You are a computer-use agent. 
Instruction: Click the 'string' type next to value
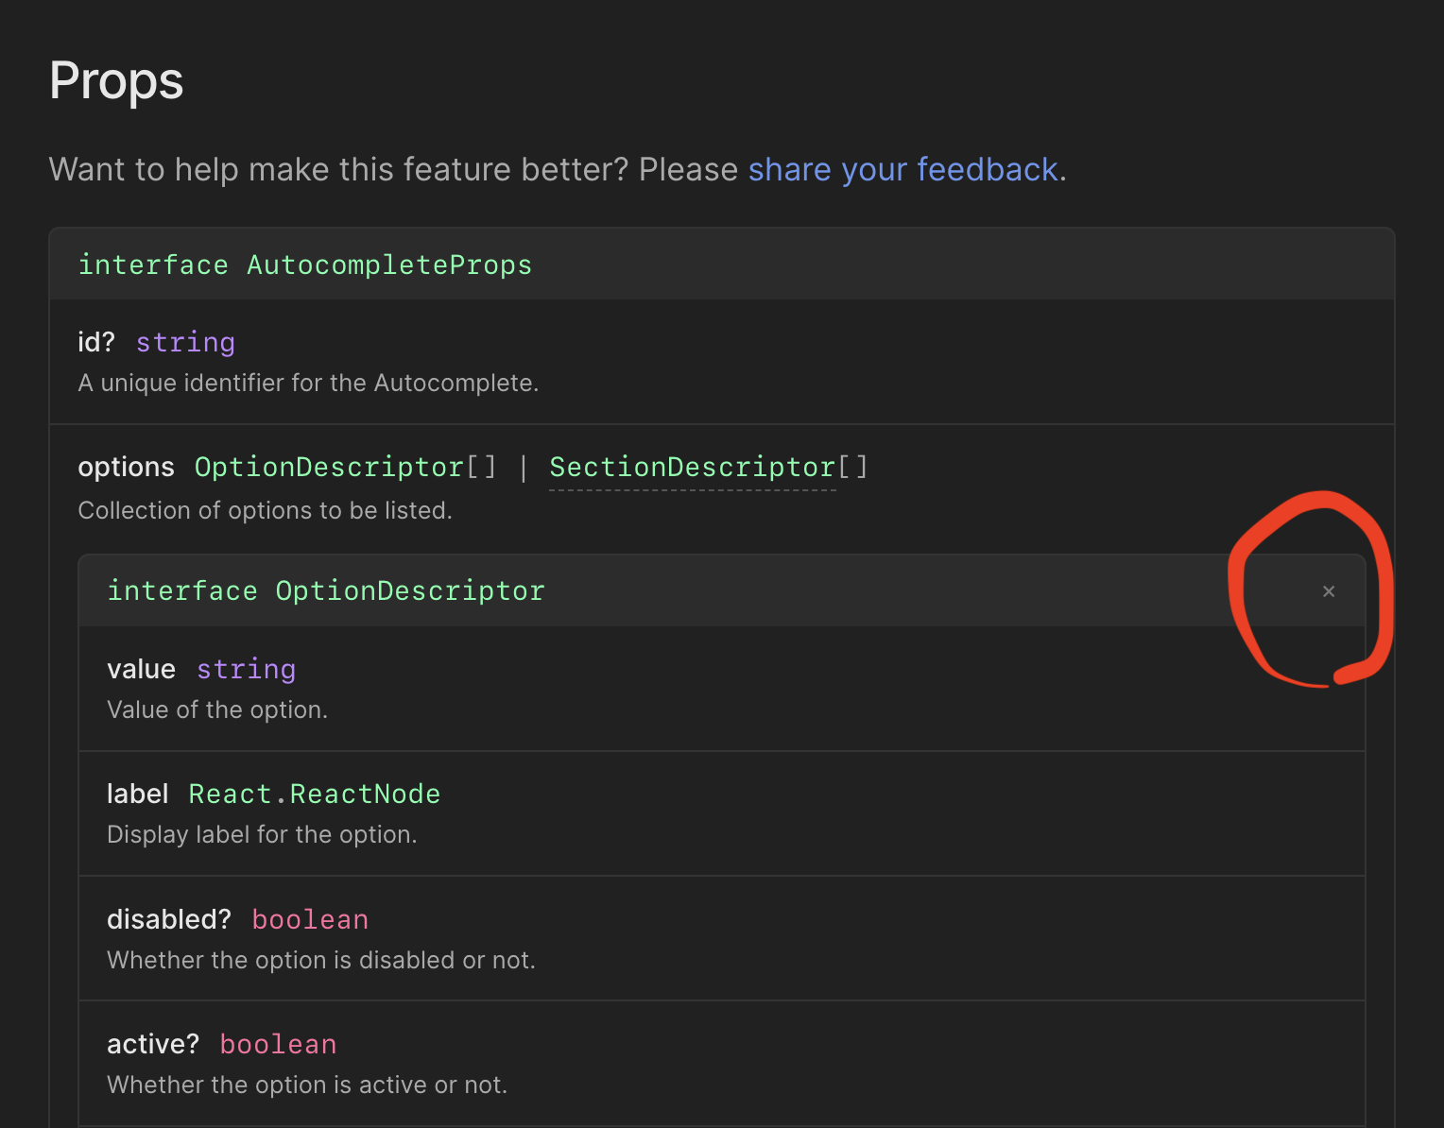246,669
